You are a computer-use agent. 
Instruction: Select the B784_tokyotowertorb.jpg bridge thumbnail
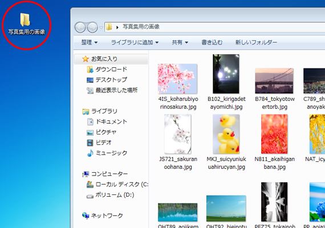point(274,81)
